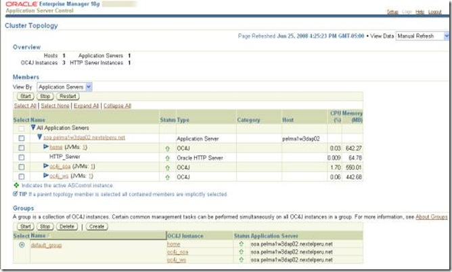This screenshot has width=452, height=272.
Task: Collapse the All Application Servers tree node
Action: coord(33,128)
